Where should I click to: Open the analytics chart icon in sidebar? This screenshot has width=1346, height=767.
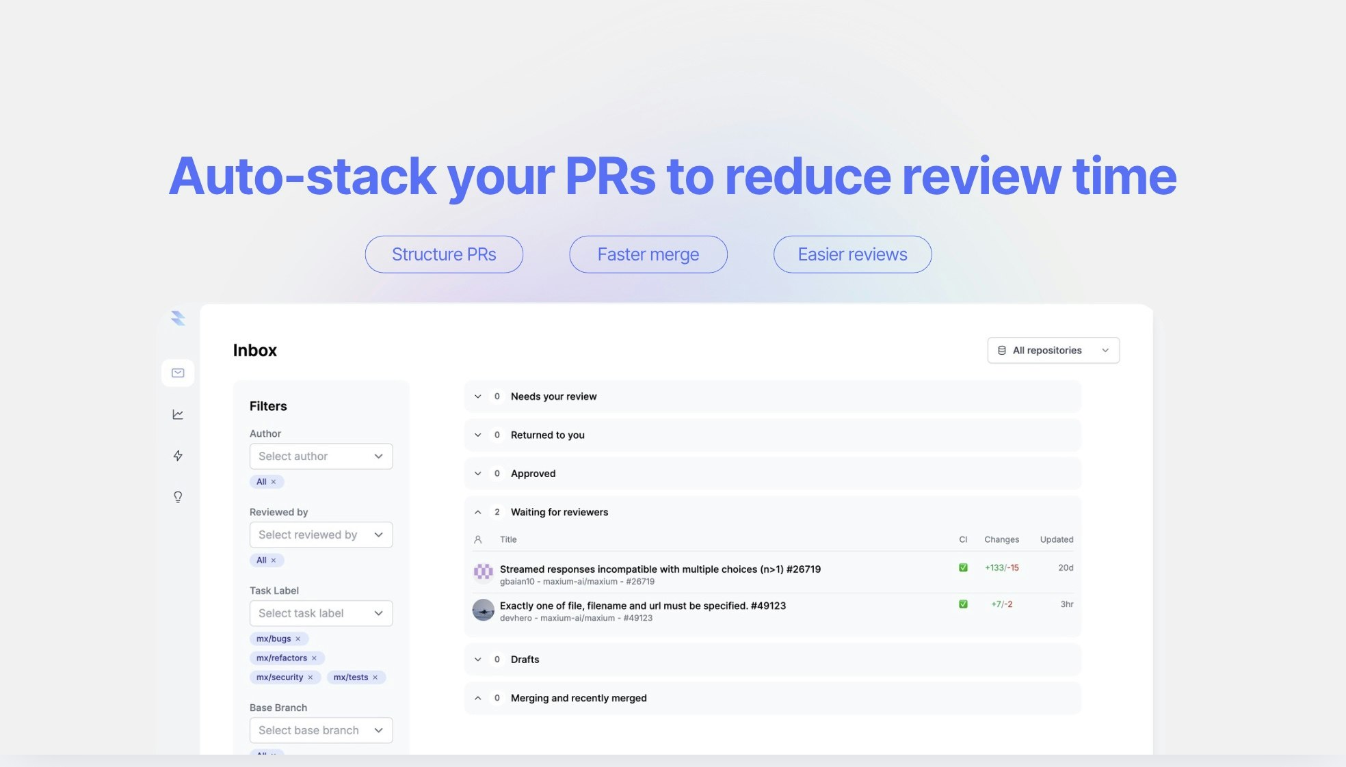(x=178, y=414)
